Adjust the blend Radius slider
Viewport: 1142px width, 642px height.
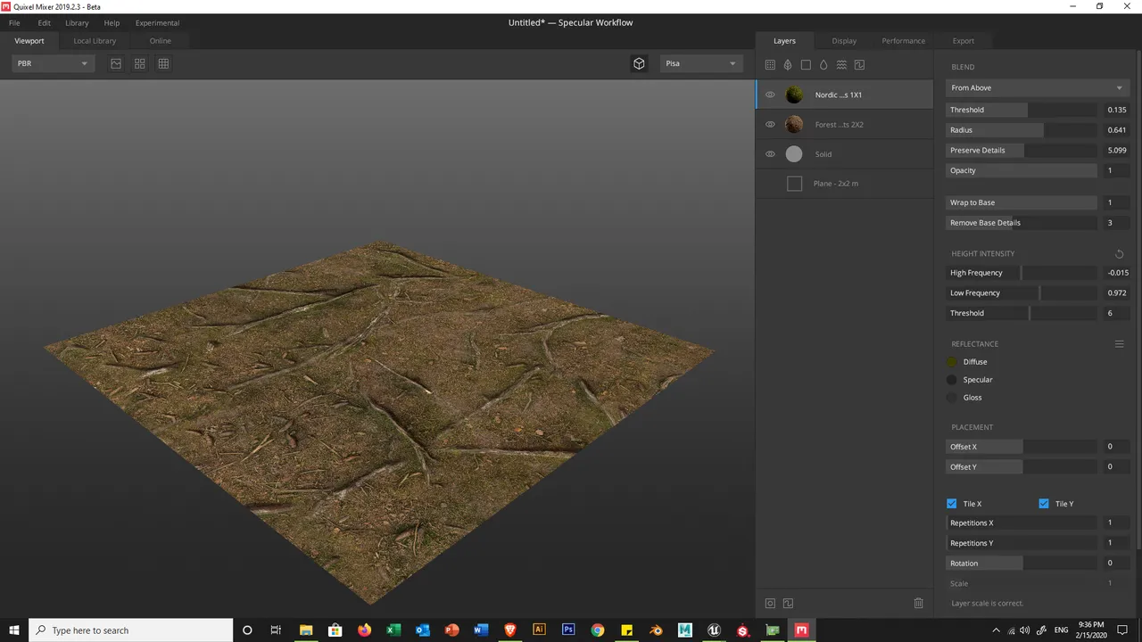1022,130
